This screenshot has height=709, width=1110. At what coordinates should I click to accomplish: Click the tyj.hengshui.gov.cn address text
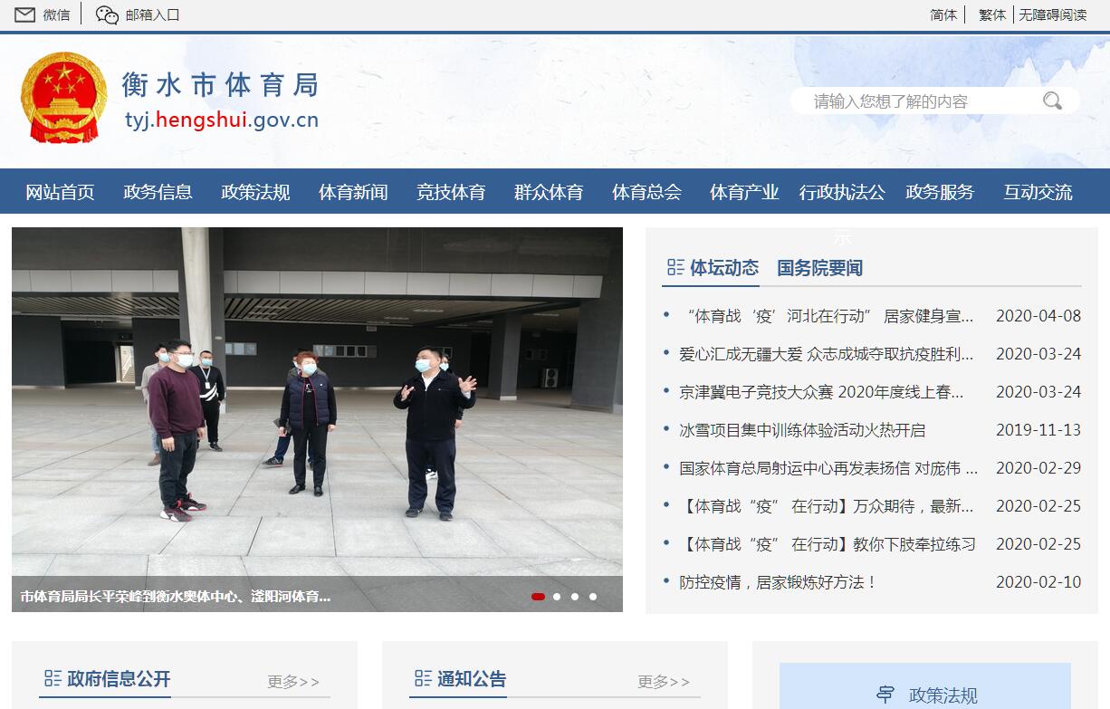pyautogui.click(x=222, y=120)
